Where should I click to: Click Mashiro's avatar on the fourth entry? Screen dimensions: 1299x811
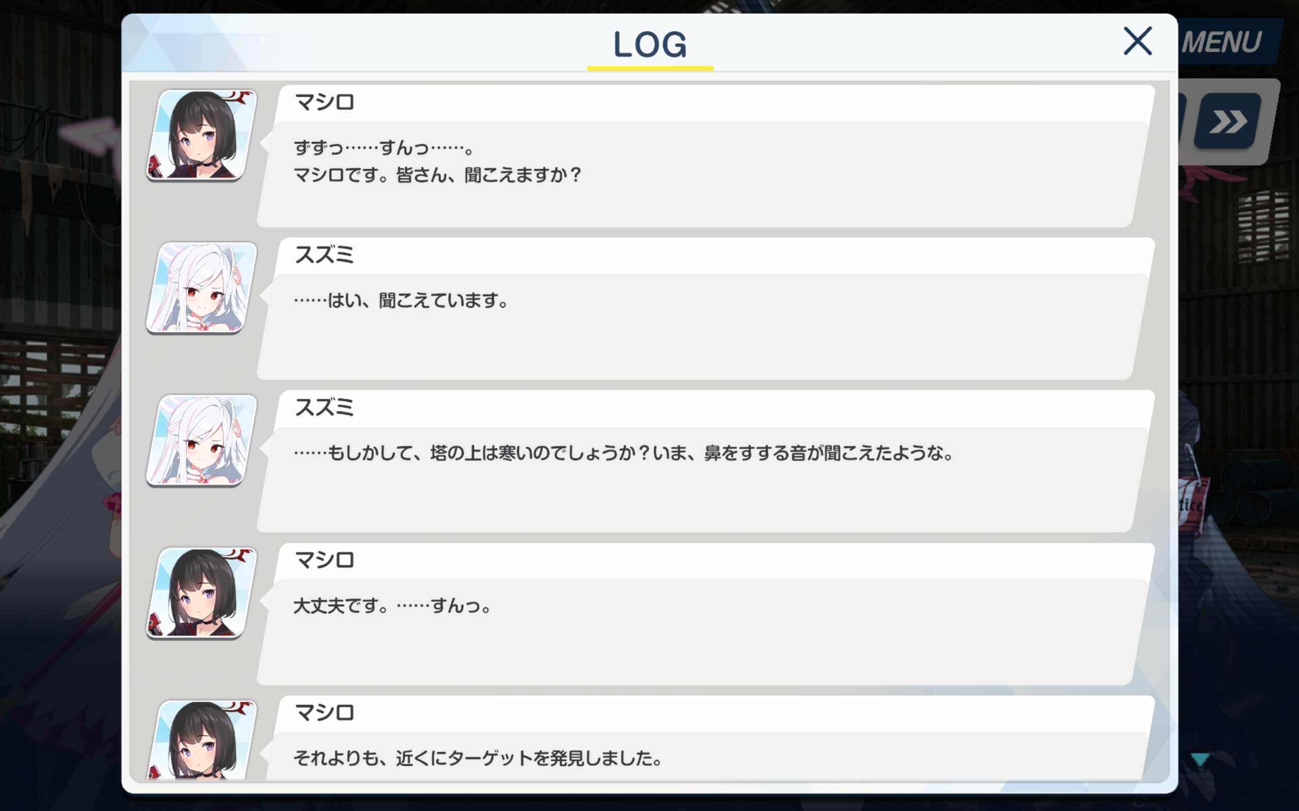201,593
